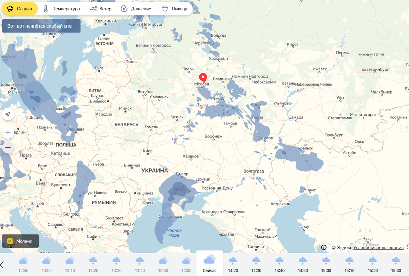Viewport: 409px width, 276px height.
Task: Click the Самара city label
Action: (296, 117)
